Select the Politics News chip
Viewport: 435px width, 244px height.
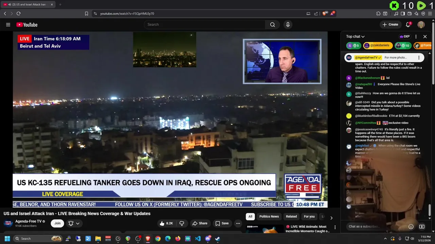coord(269,217)
